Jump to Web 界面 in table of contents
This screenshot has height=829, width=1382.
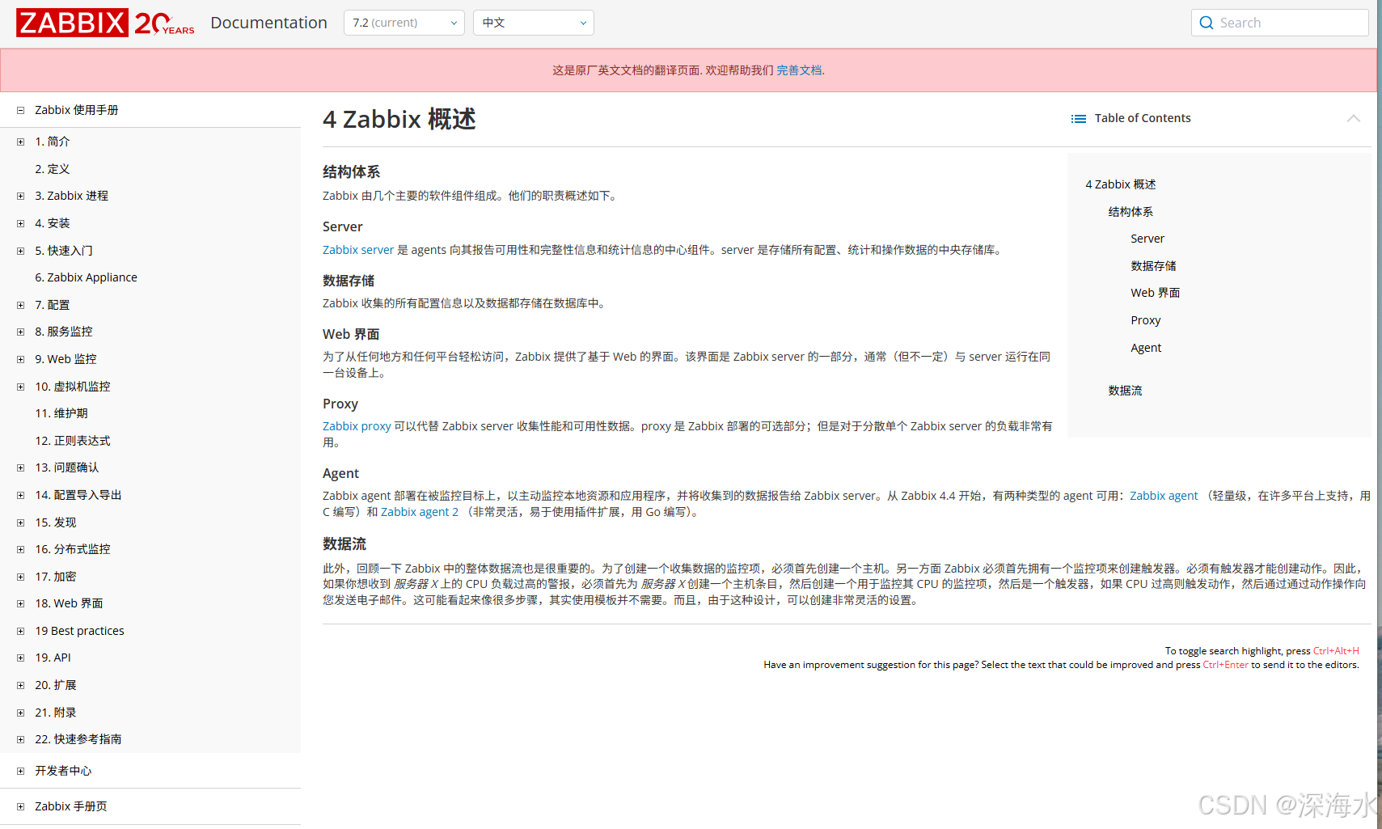1155,293
